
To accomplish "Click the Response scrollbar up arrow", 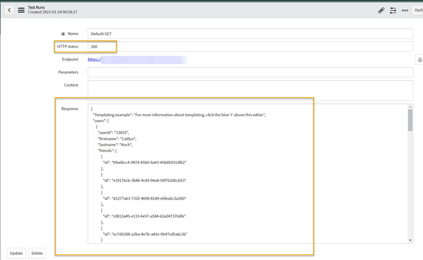I will click(x=410, y=107).
